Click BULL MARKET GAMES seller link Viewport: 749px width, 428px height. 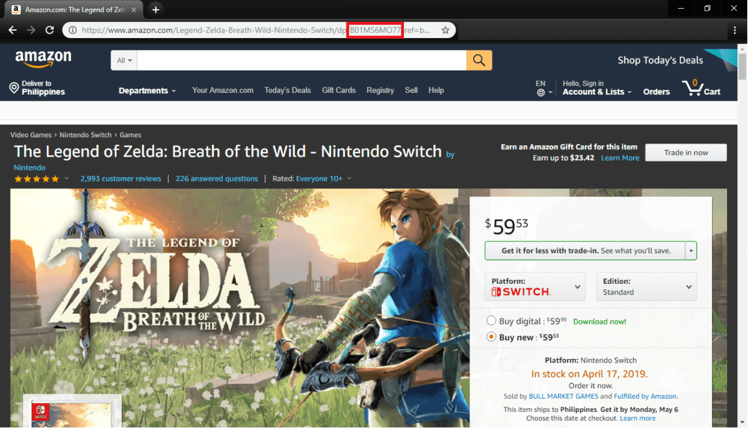(x=564, y=396)
